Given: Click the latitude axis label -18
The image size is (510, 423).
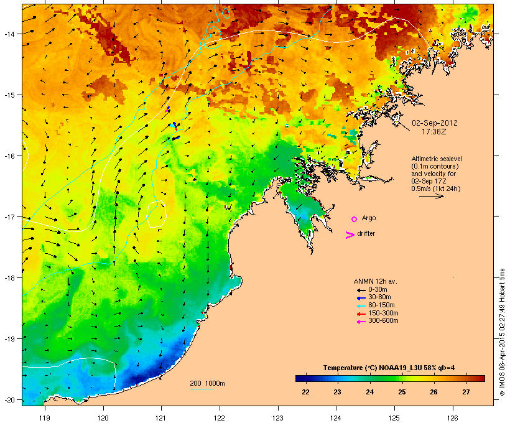Looking at the screenshot, I should coord(9,278).
